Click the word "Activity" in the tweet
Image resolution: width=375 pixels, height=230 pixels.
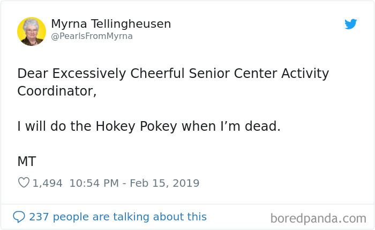[x=303, y=73]
